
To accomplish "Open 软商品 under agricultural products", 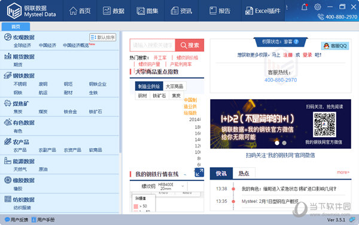I will [96, 150].
